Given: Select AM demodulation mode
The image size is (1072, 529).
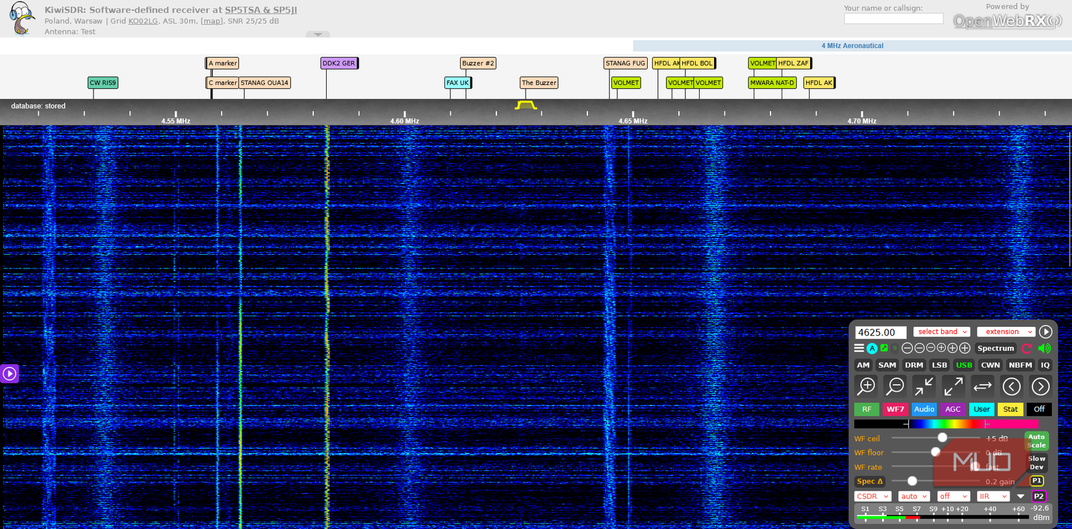Looking at the screenshot, I should tap(863, 365).
